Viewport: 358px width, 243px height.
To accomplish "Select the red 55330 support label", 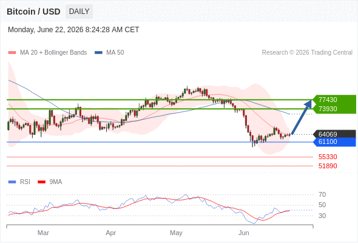I will tap(328, 157).
